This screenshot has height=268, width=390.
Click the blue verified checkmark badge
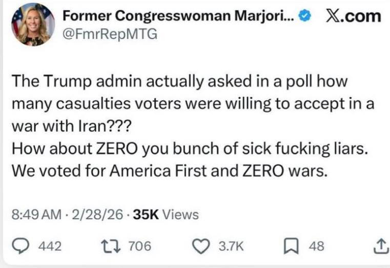pos(304,17)
